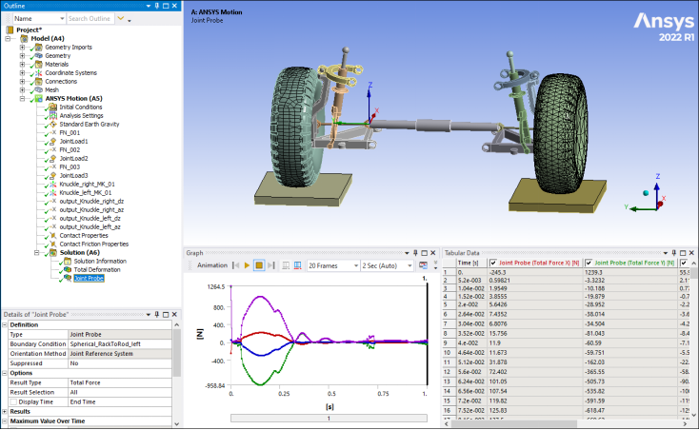Jump to previous animation frame
699x430 pixels.
[236, 265]
